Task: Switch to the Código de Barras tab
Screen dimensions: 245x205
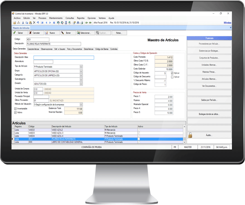Action: click(102, 49)
